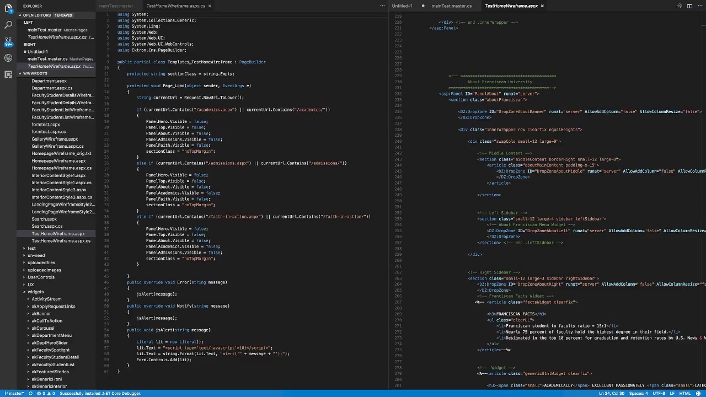706x397 pixels.
Task: Click the unsaved dot next to Untitled-1 tab
Action: click(x=423, y=6)
